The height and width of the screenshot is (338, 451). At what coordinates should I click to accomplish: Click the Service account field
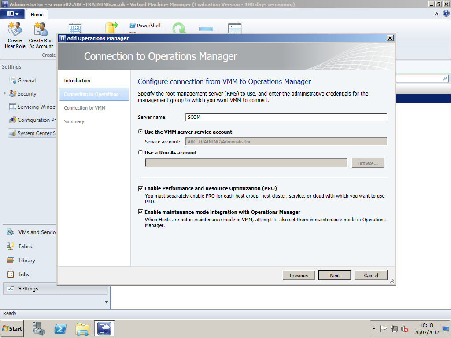[x=286, y=142]
